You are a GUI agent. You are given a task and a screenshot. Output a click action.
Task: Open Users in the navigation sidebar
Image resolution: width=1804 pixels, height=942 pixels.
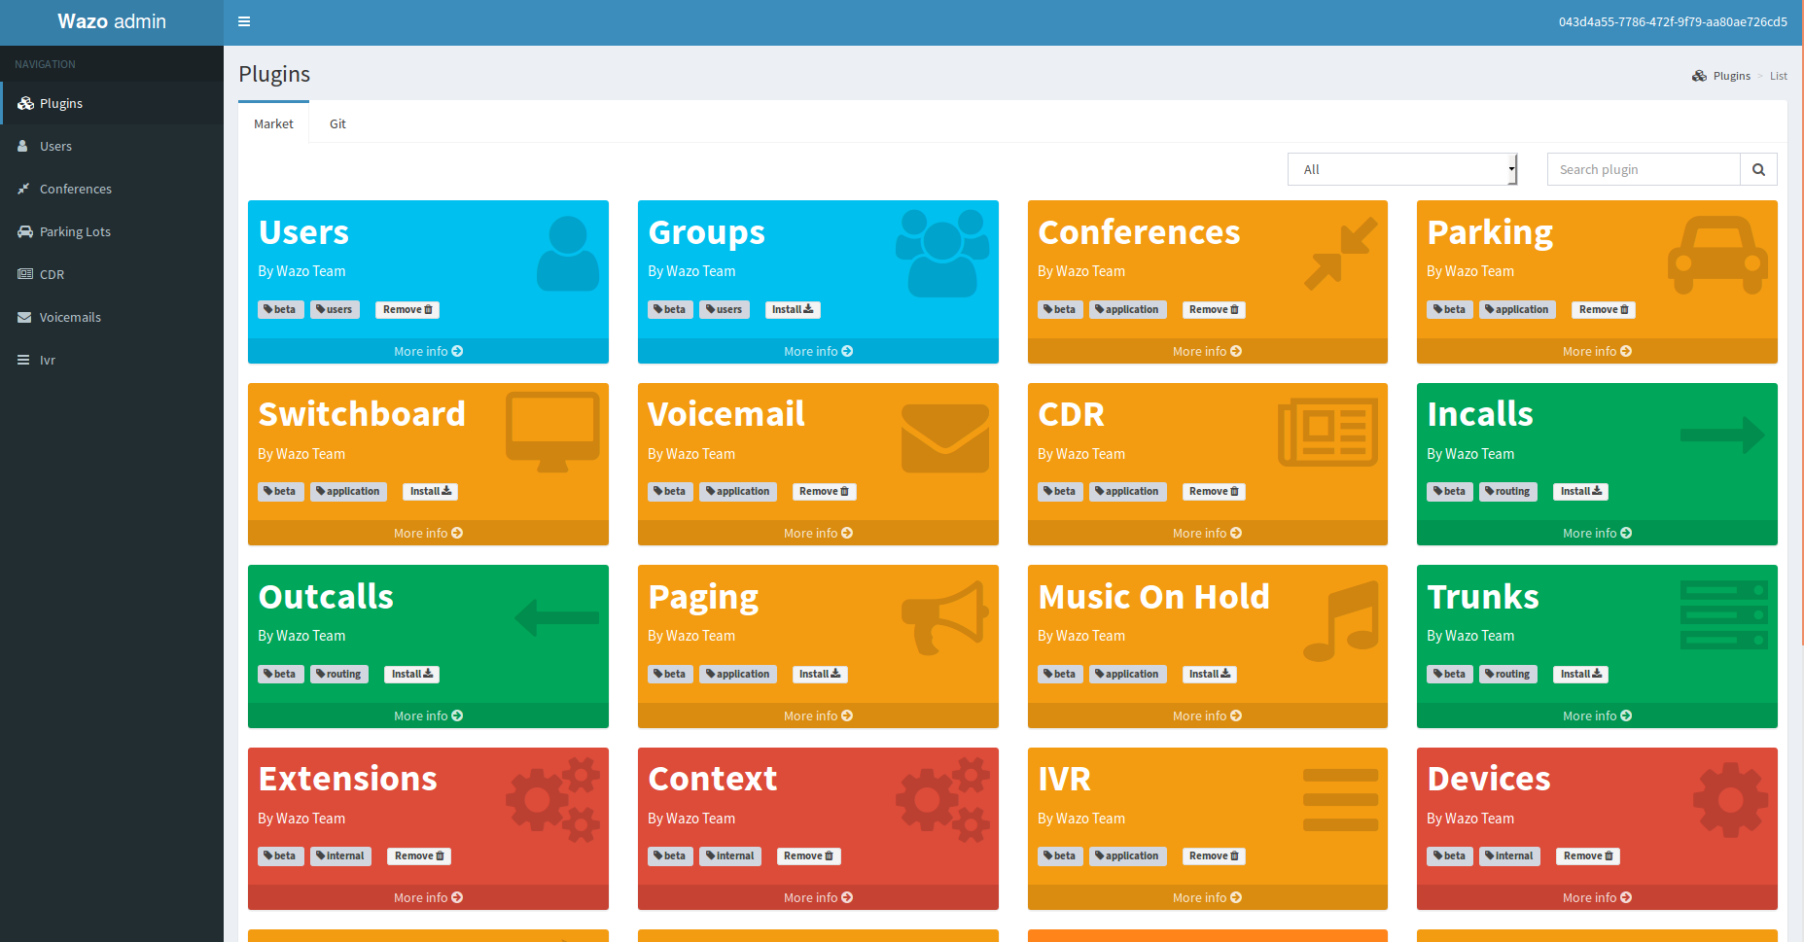coord(112,146)
